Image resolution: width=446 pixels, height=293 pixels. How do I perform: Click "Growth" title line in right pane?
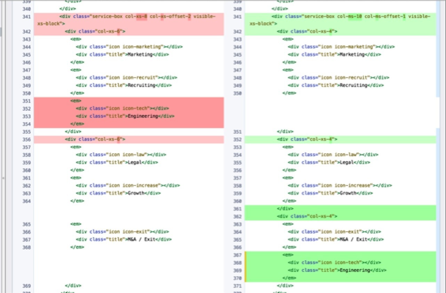[330, 193]
